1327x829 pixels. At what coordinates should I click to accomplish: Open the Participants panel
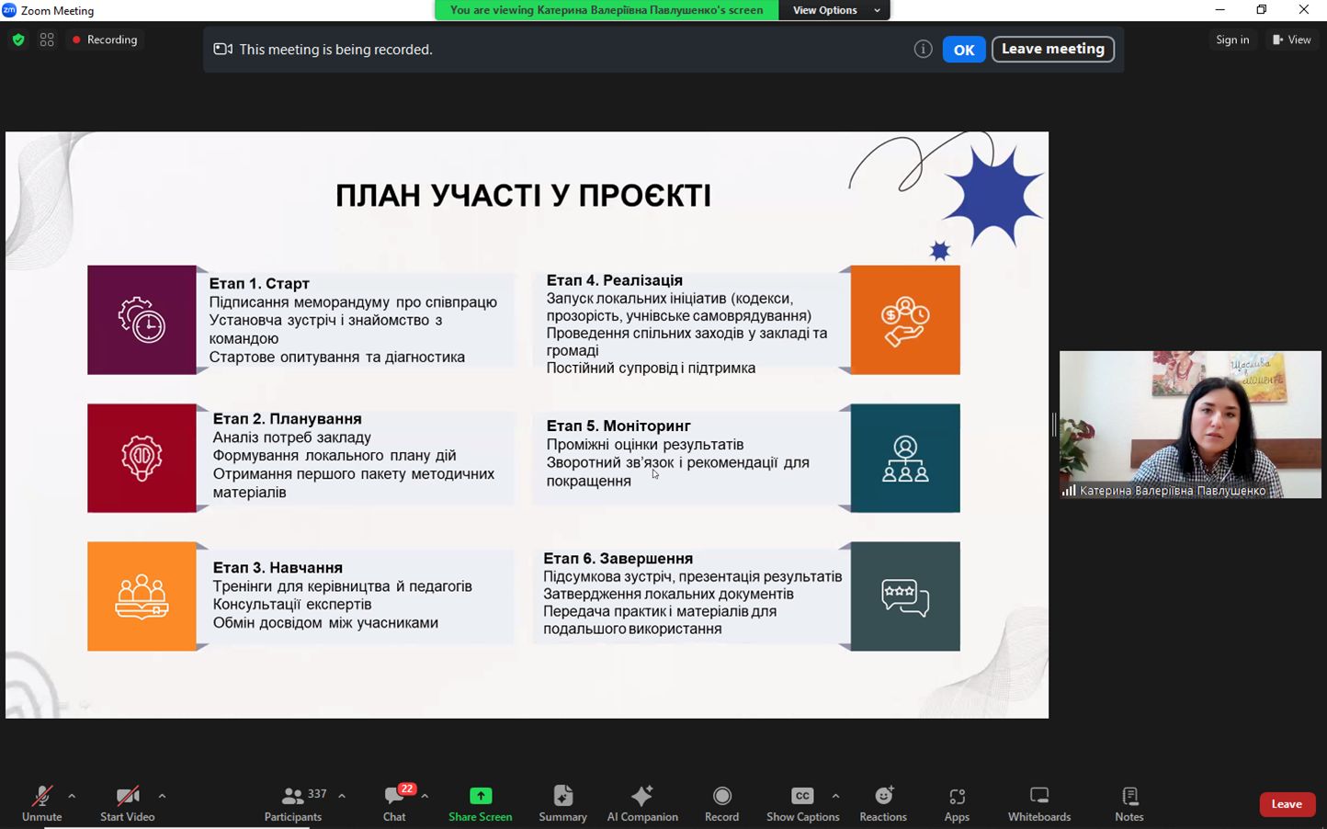pos(293,802)
